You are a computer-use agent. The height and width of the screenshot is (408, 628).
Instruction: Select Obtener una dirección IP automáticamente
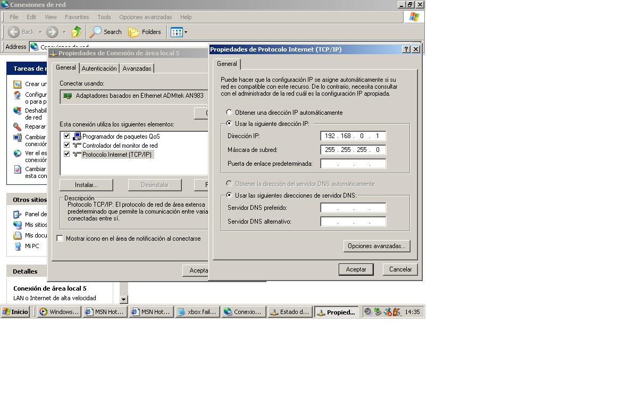[229, 113]
